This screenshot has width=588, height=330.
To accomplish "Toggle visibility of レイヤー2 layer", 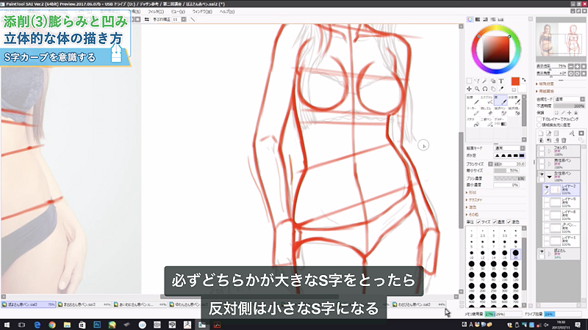I will tap(546, 187).
